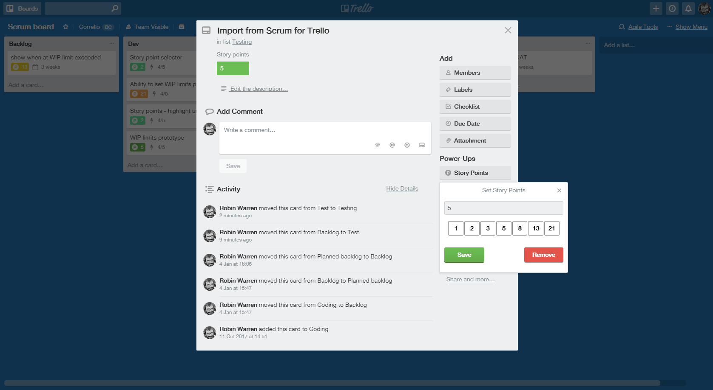The image size is (713, 390).
Task: Open the Testing list link
Action: coord(242,42)
